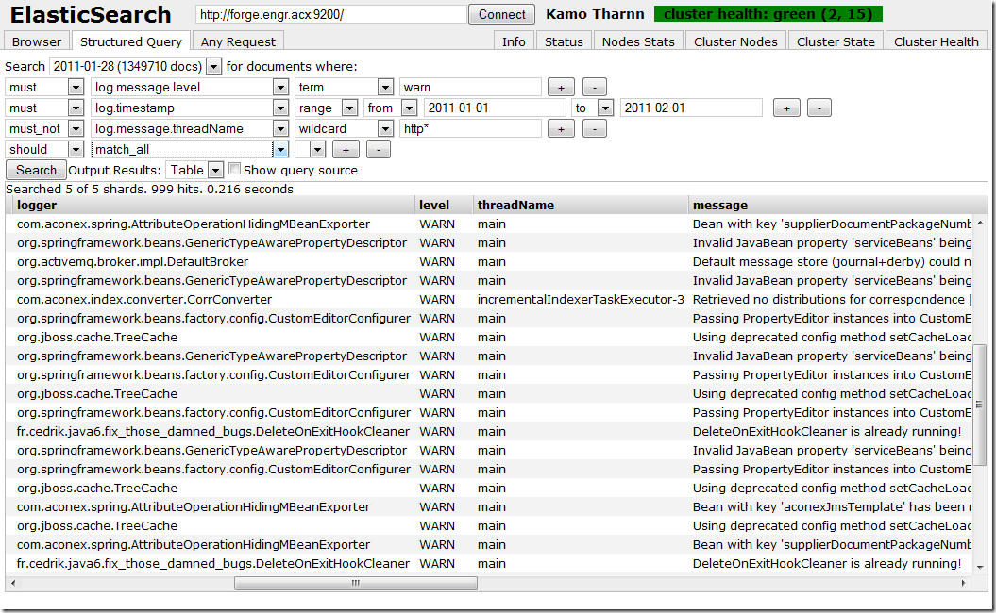Click scroll up arrow of results table
Image resolution: width=996 pixels, height=613 pixels.
[980, 223]
